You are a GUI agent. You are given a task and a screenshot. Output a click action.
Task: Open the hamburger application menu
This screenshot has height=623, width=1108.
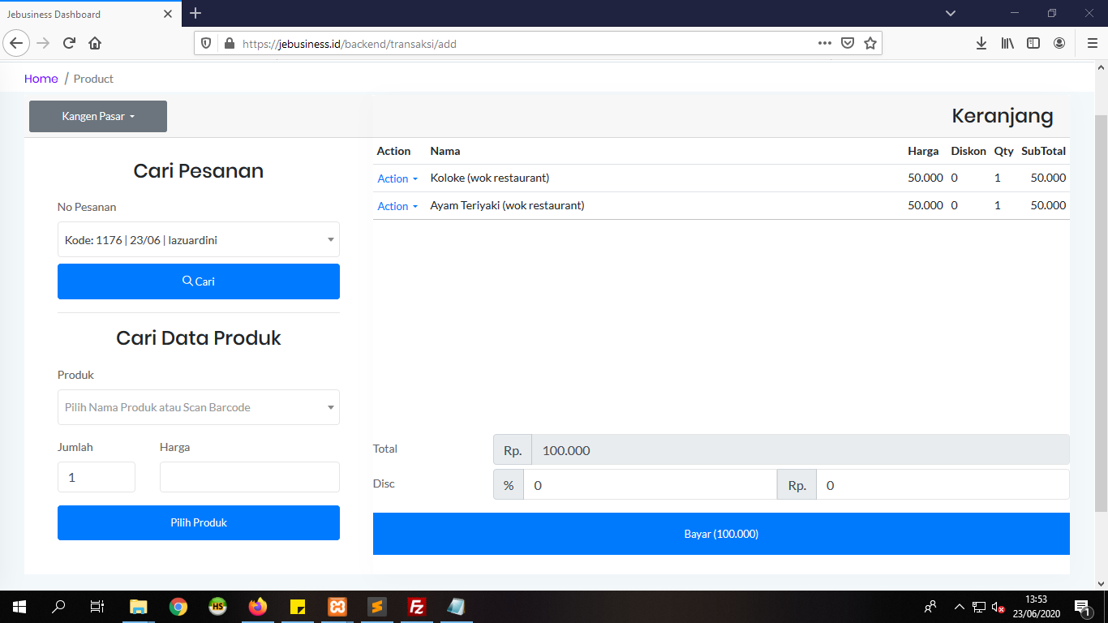(1092, 43)
